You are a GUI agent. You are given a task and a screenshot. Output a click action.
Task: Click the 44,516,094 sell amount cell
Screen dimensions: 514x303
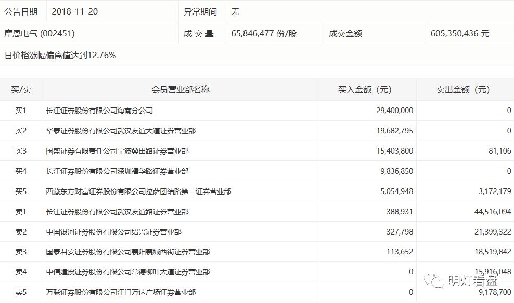[x=493, y=212]
